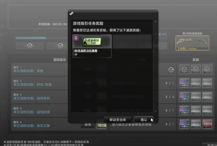Click the middle reward icon in 会员之家 row
This screenshot has width=217, height=146.
point(196,124)
